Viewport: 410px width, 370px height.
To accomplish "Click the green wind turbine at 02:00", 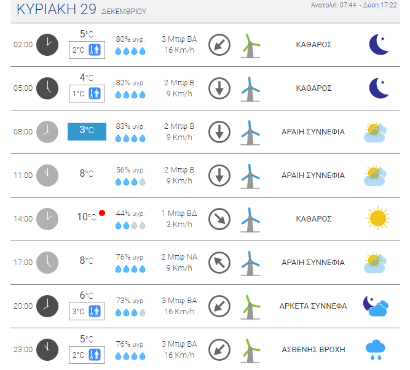I will tap(250, 45).
